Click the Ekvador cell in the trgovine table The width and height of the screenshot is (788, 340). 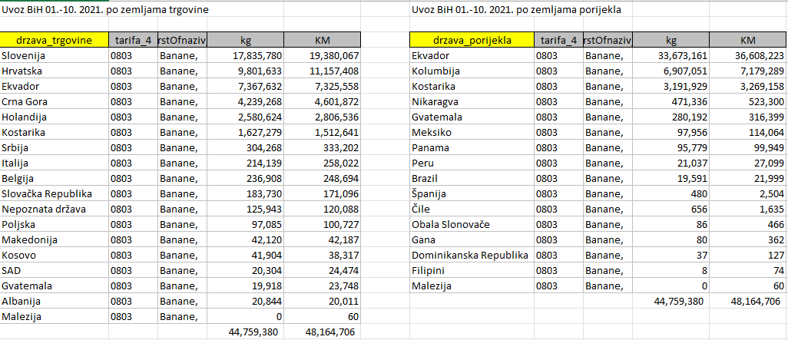coord(55,87)
